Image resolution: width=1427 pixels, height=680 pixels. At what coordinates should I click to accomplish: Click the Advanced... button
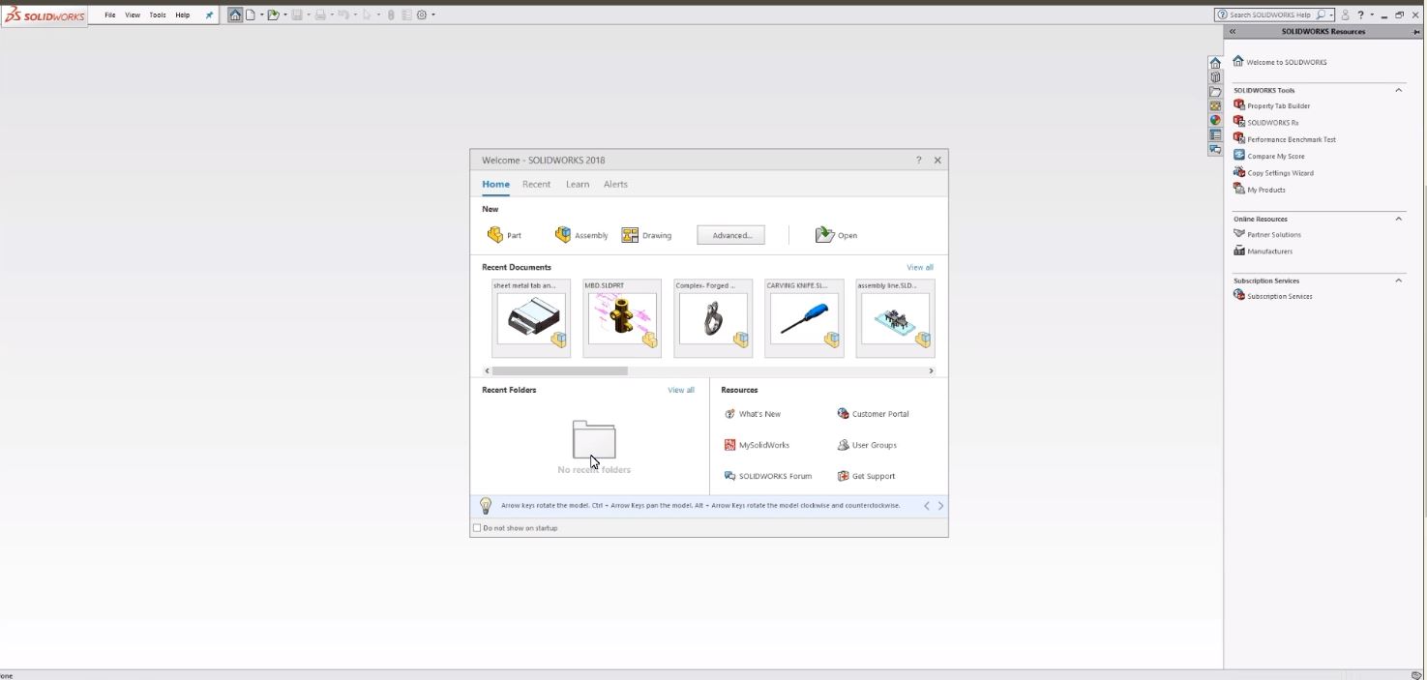[x=731, y=235]
